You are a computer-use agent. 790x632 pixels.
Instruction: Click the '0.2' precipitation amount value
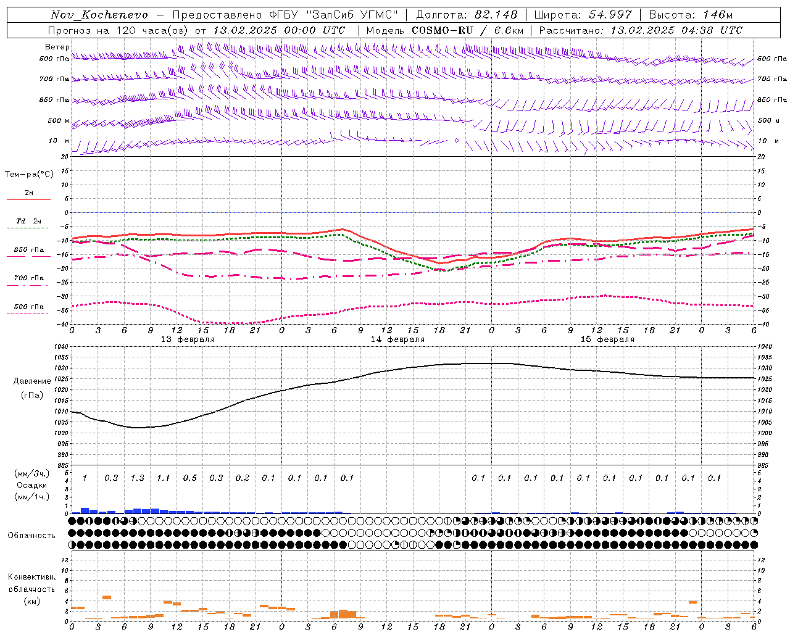pos(242,478)
